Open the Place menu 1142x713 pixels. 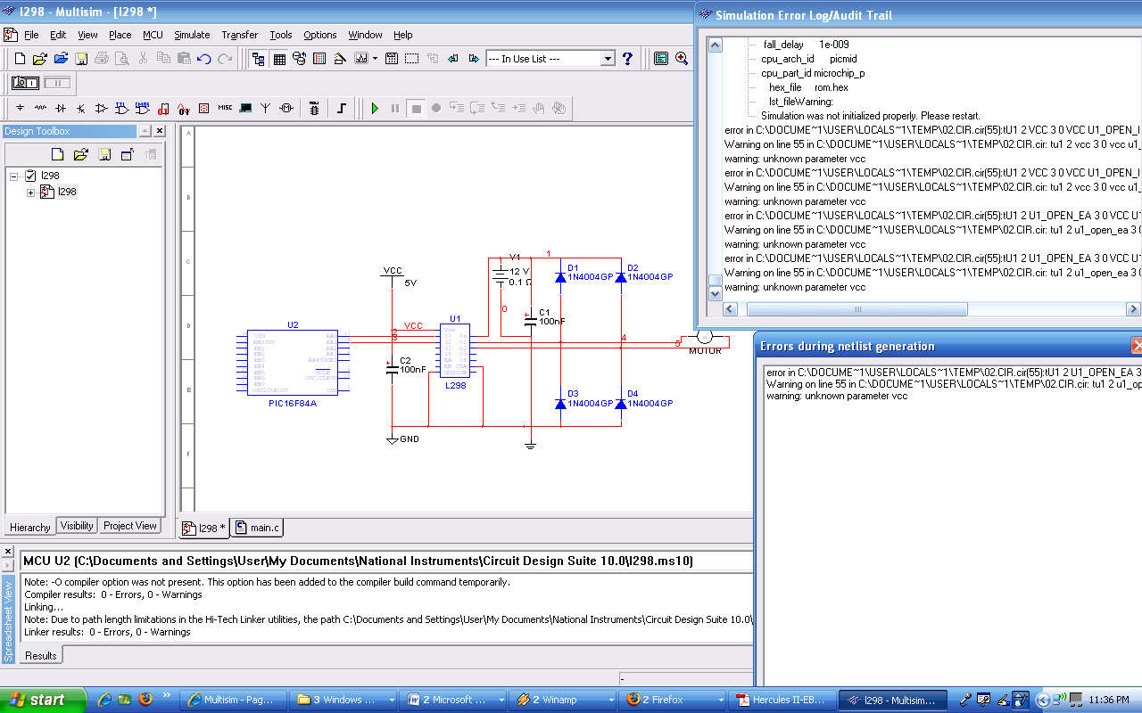click(120, 35)
